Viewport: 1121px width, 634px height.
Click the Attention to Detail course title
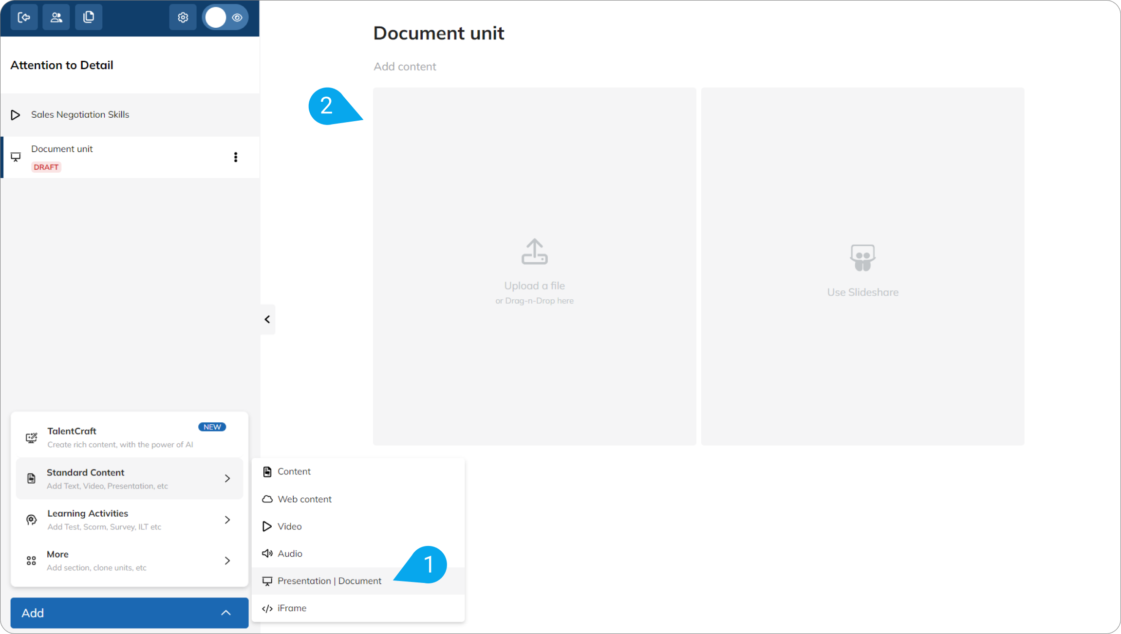[62, 65]
